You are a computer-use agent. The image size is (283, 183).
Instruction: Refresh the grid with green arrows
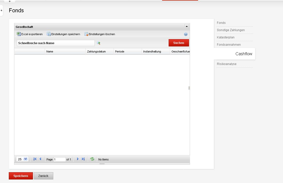[x=92, y=159]
